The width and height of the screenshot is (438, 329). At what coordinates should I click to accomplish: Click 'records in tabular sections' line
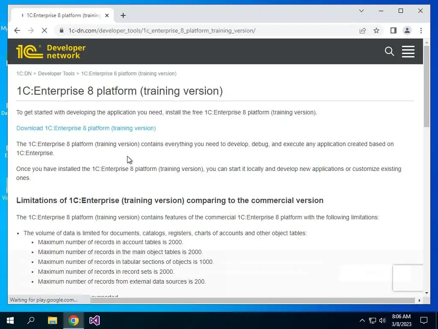(126, 262)
